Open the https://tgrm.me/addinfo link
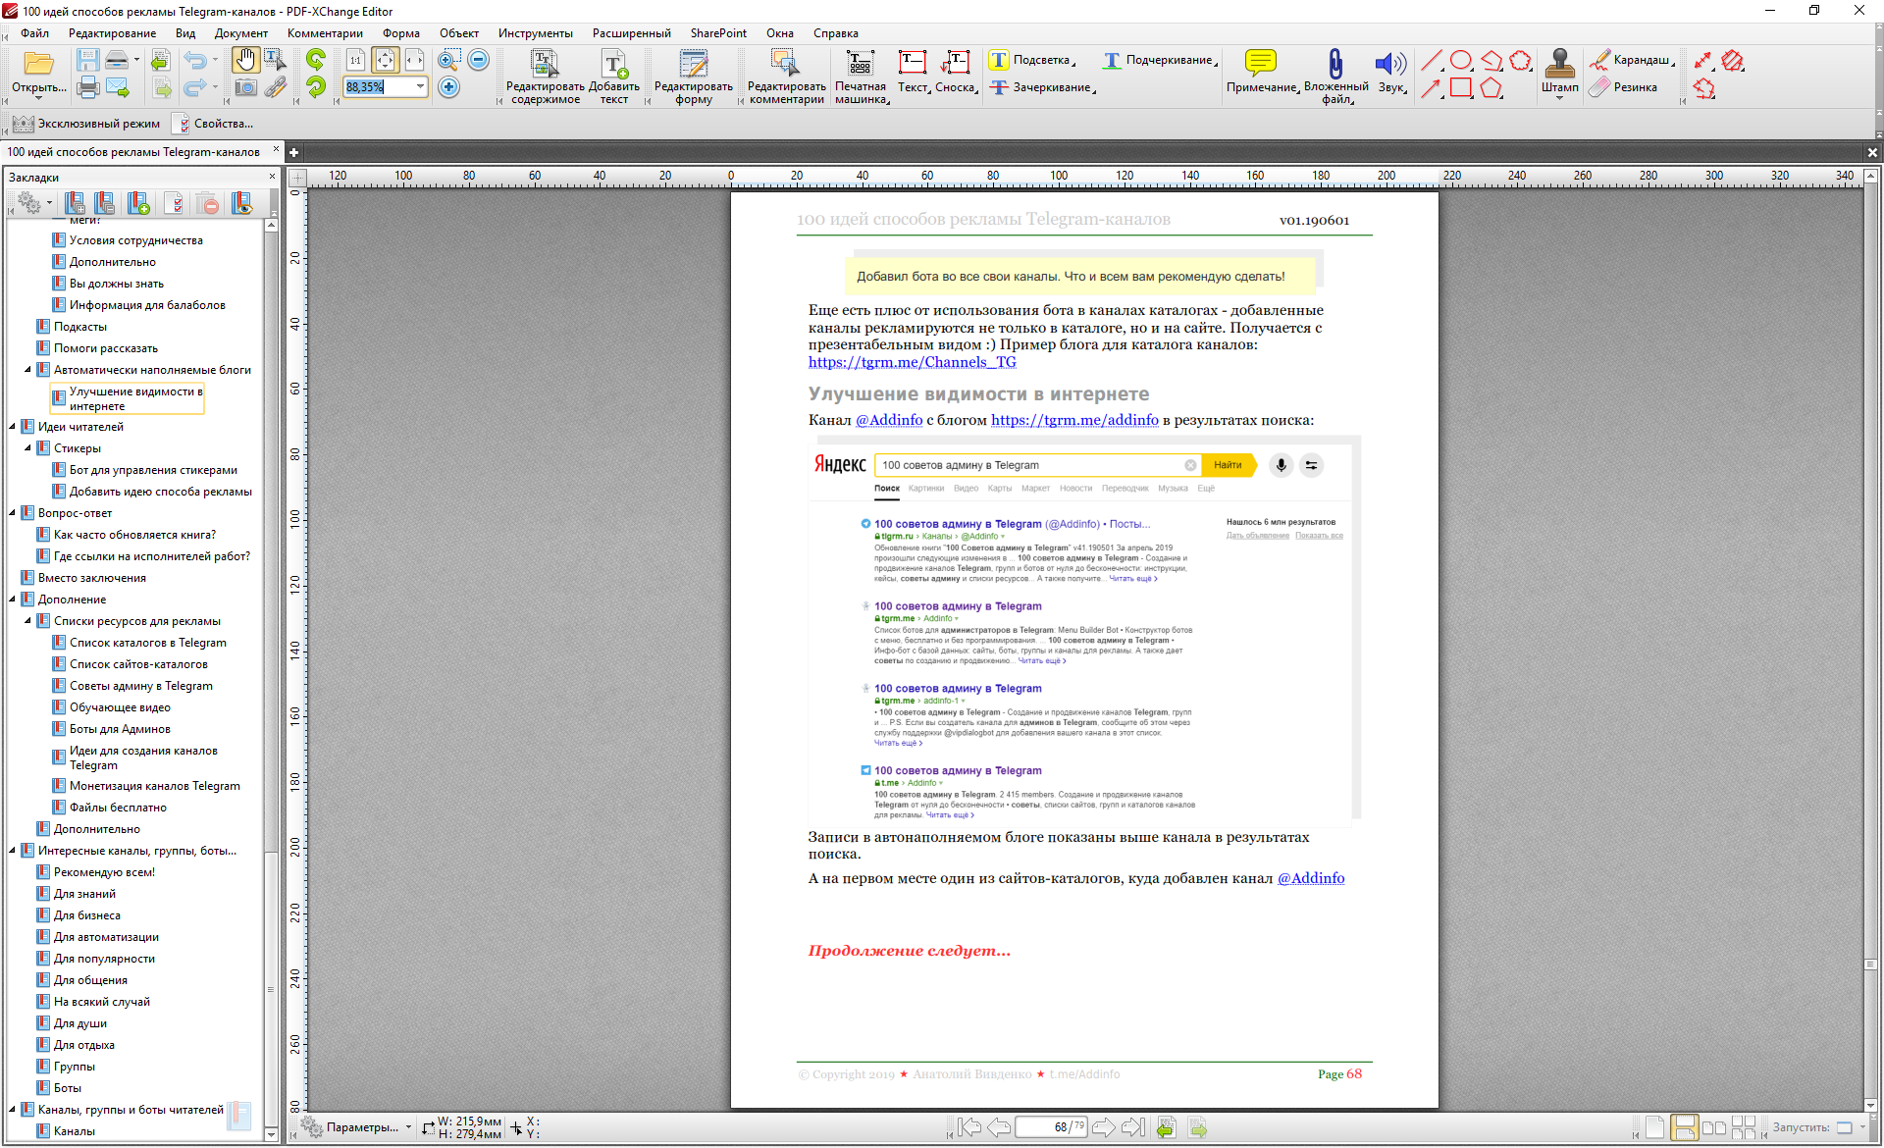 1074,420
